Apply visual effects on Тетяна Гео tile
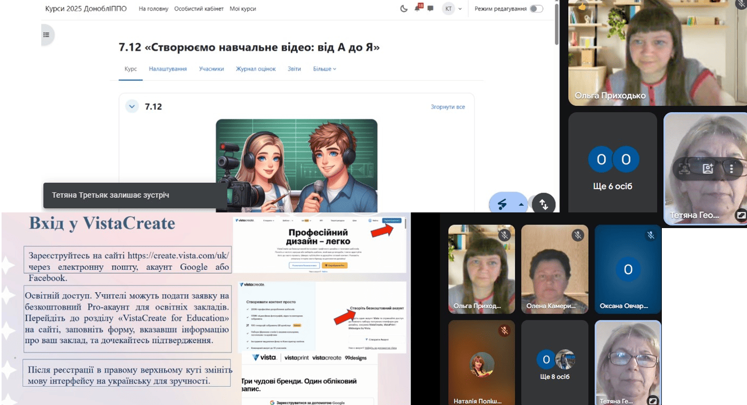 708,169
